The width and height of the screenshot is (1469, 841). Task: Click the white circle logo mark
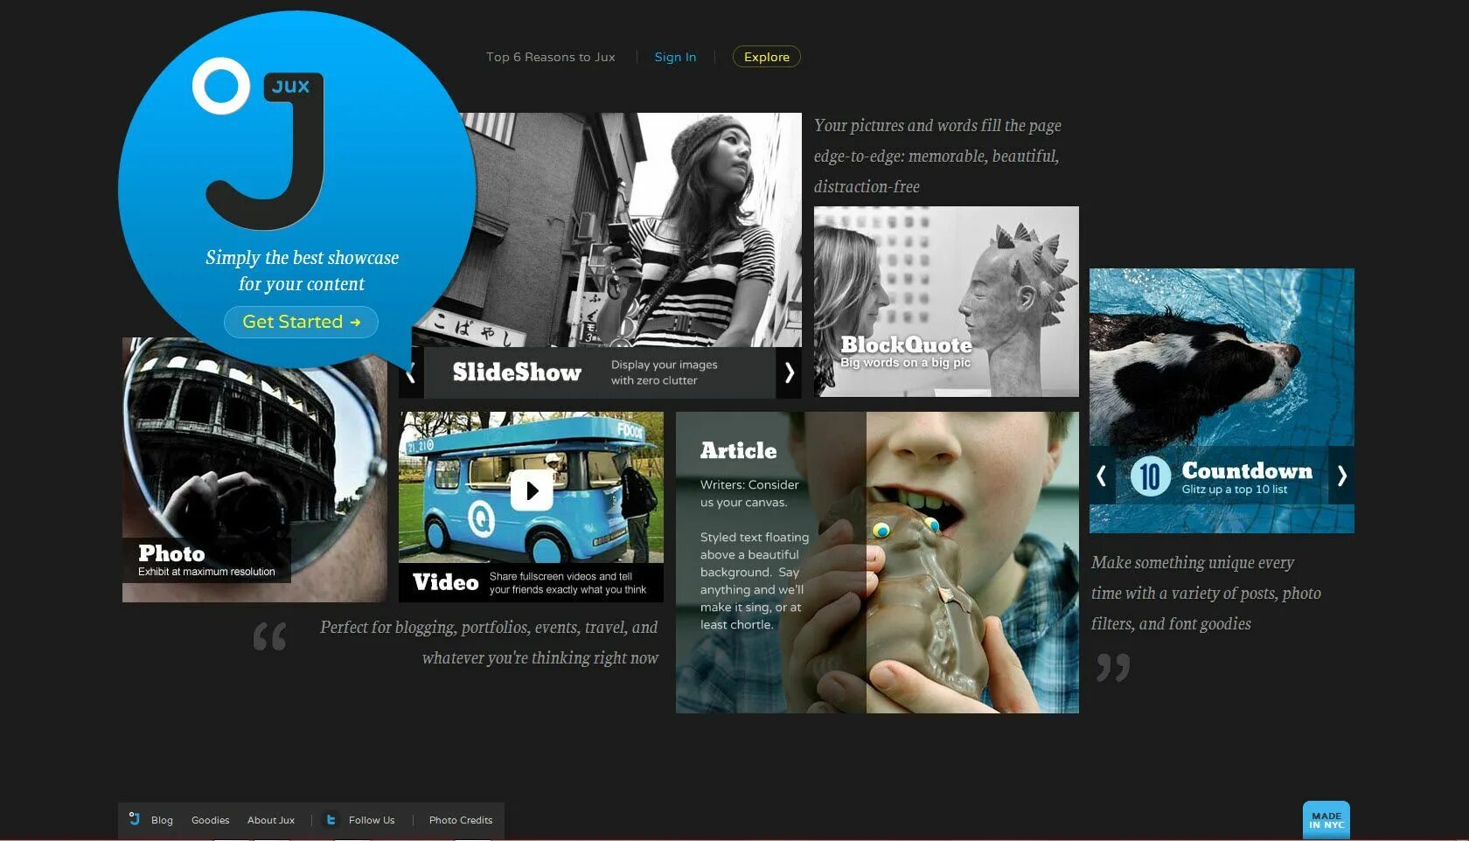coord(221,86)
